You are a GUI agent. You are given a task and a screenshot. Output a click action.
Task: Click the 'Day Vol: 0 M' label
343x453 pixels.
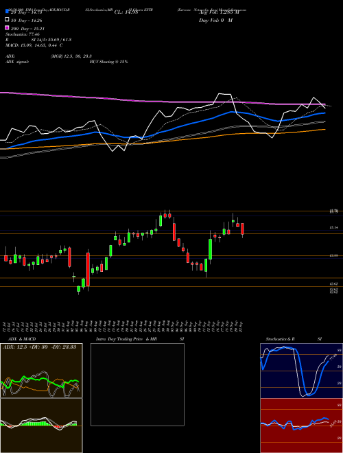[x=215, y=20]
